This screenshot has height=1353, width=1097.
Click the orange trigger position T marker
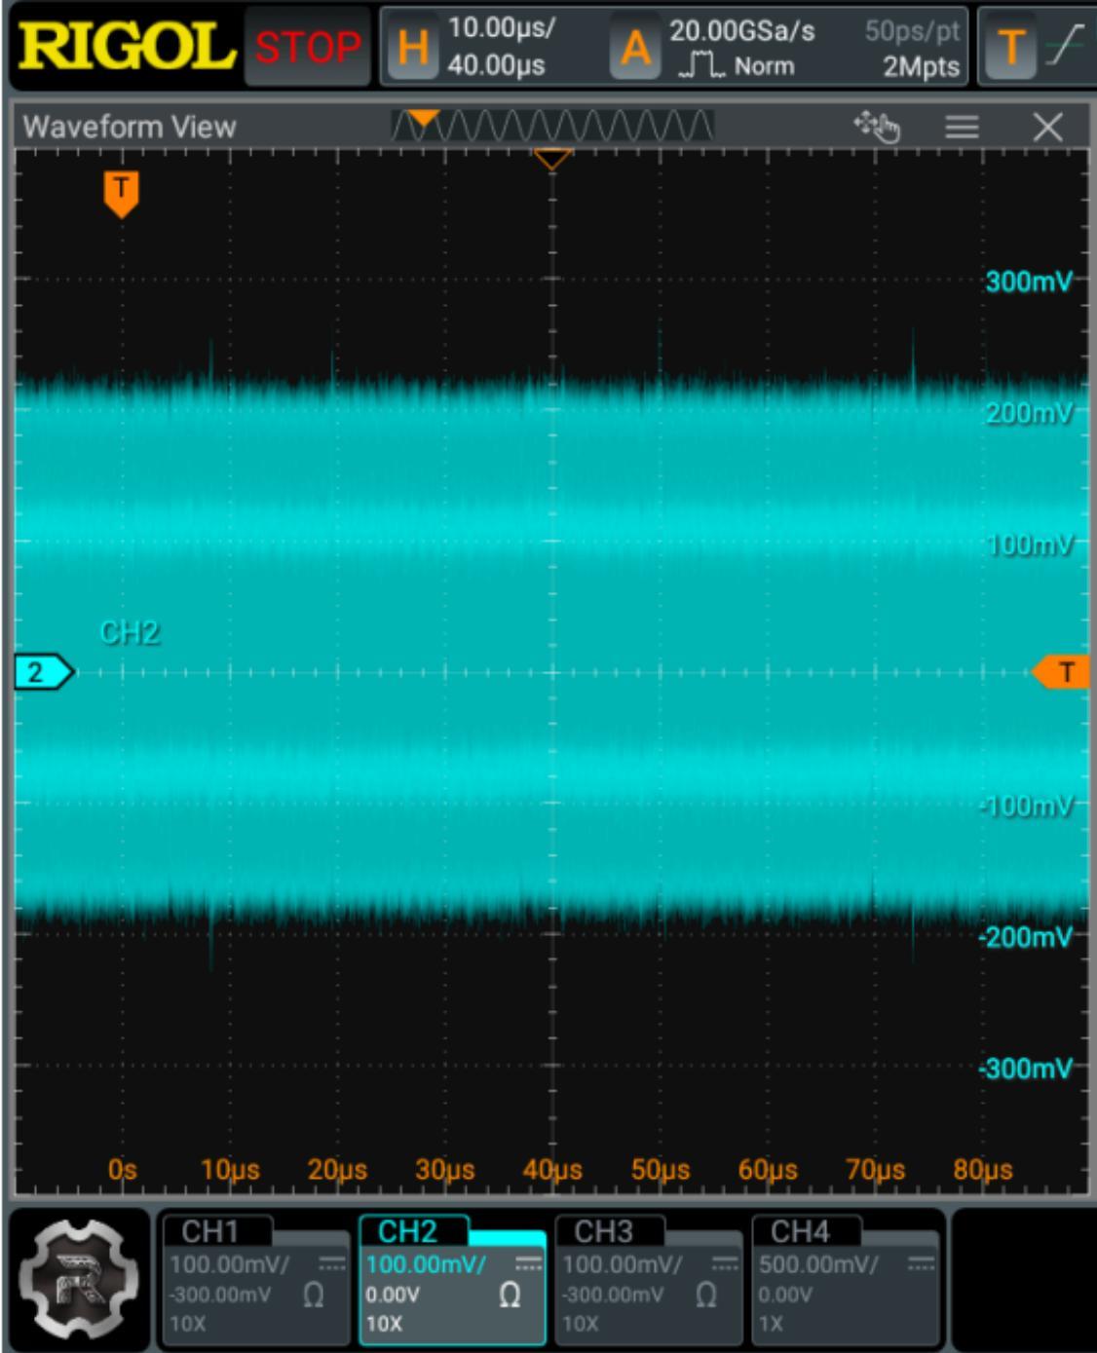121,193
